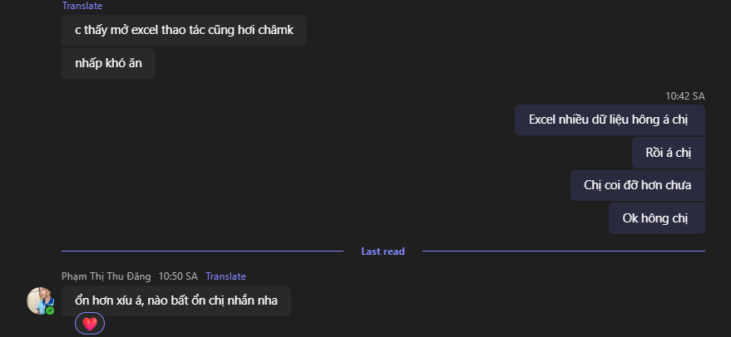Select message "c thấy mở excel thao tác"
Viewport: 731px width, 337px height.
(x=184, y=31)
